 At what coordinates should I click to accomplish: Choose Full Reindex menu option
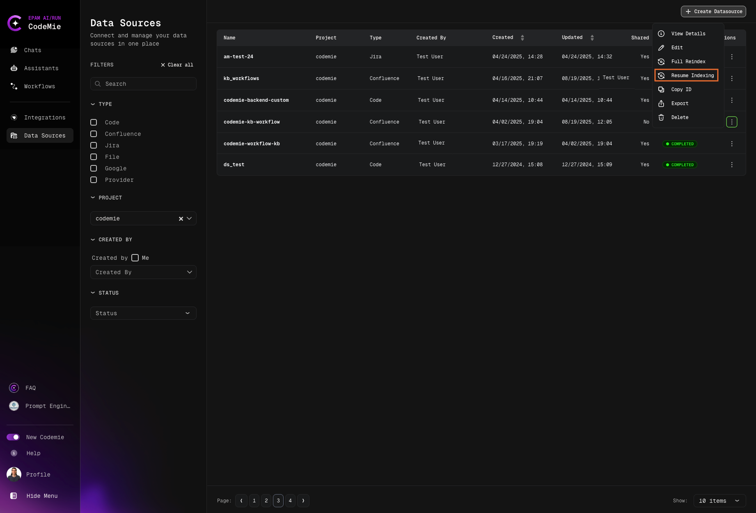pos(688,62)
